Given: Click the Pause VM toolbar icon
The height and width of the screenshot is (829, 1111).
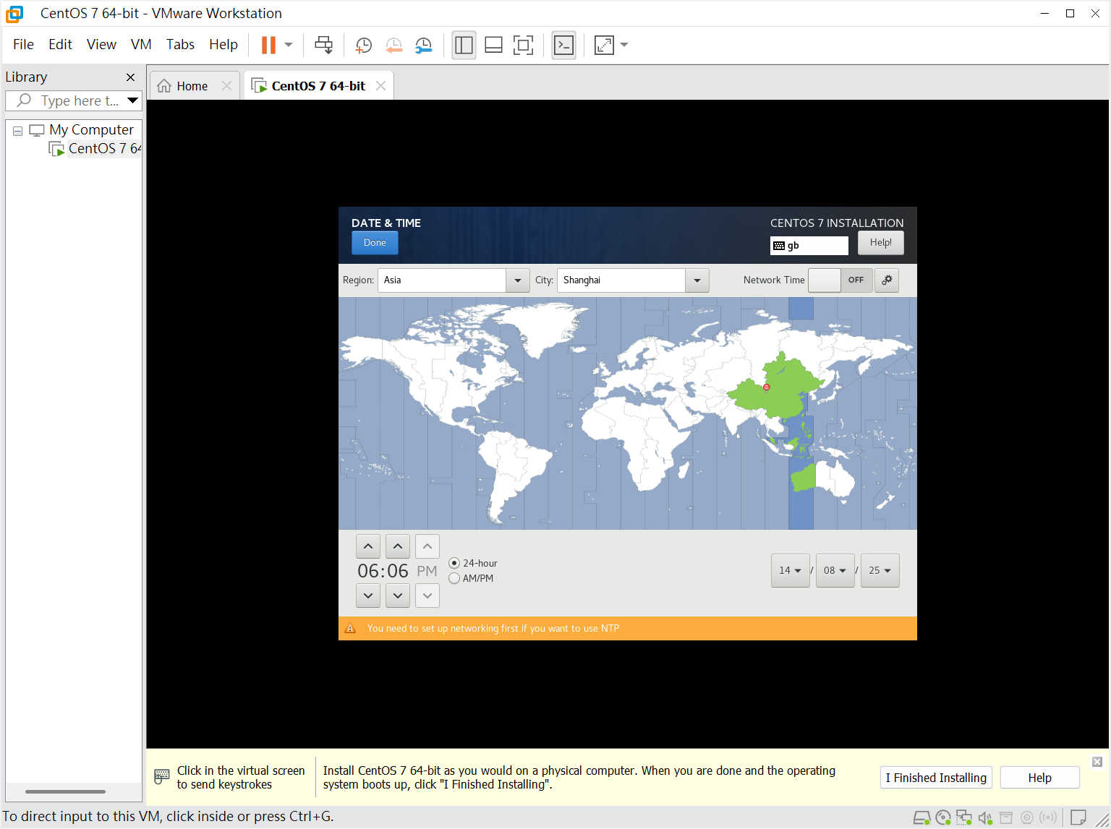Looking at the screenshot, I should (x=268, y=45).
